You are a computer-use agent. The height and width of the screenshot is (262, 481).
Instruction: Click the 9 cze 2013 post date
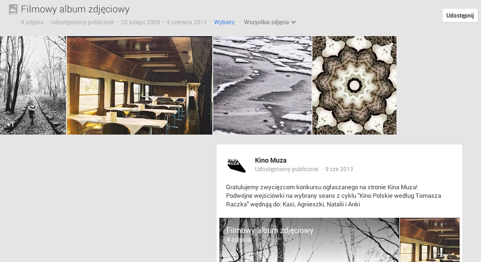339,169
